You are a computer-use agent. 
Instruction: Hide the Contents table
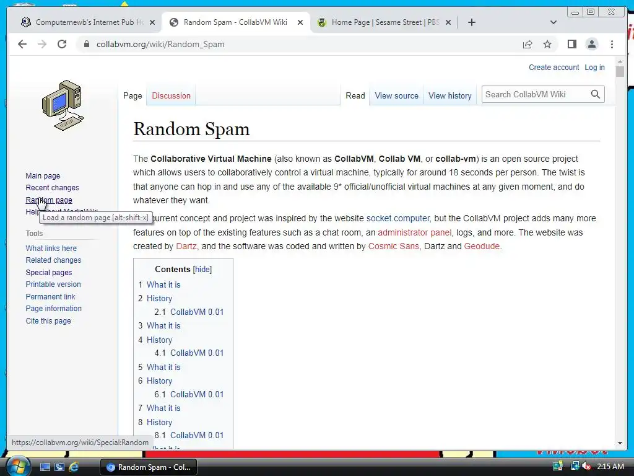(x=202, y=270)
